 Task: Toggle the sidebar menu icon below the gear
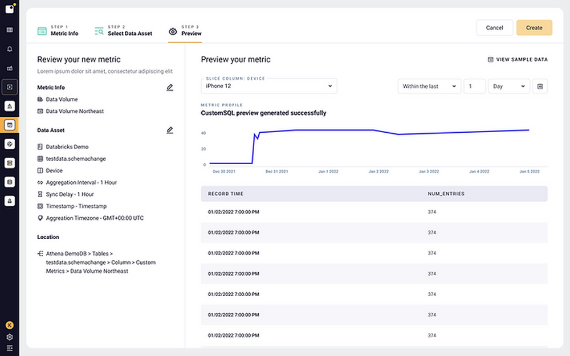tap(10, 349)
